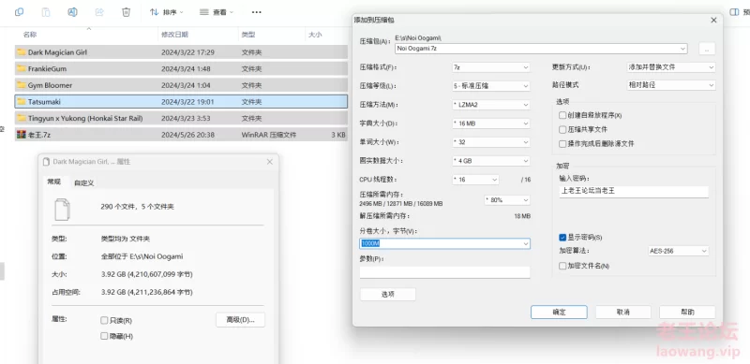Click the 输入密码 password field
Screen dimensions: 750x364
tap(634, 192)
